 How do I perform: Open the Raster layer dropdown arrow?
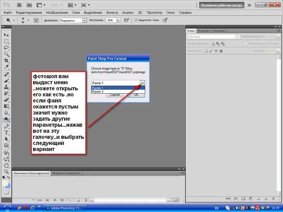pos(142,83)
